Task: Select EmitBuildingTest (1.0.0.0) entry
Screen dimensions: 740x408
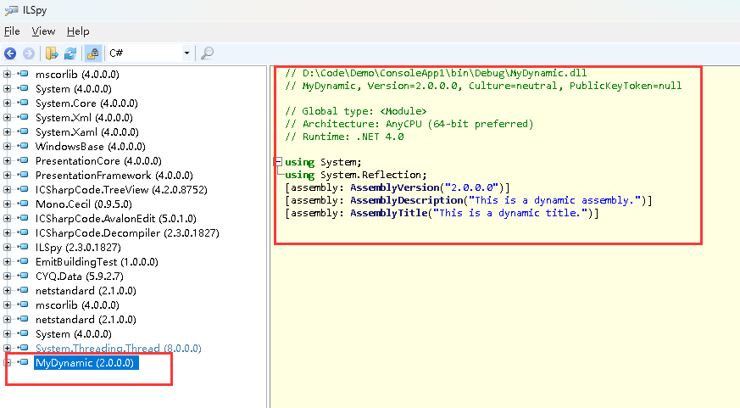Action: point(97,262)
